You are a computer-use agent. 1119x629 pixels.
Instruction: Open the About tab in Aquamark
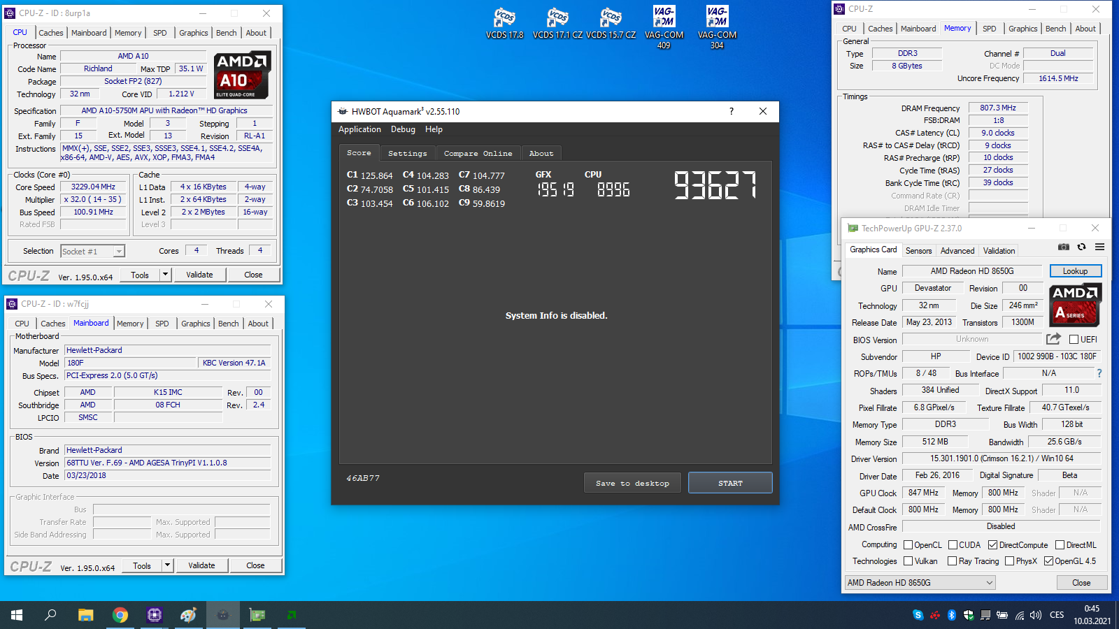[x=541, y=153]
